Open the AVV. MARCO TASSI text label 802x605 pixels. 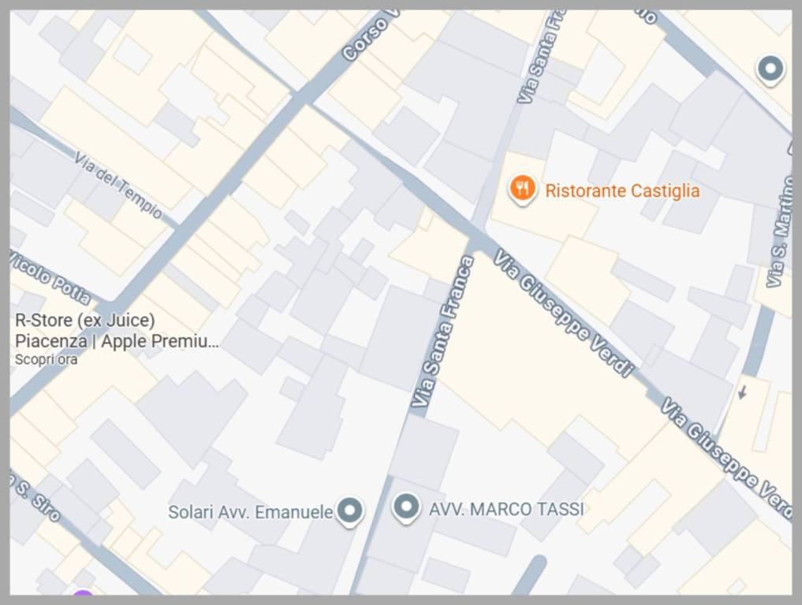[x=505, y=509]
